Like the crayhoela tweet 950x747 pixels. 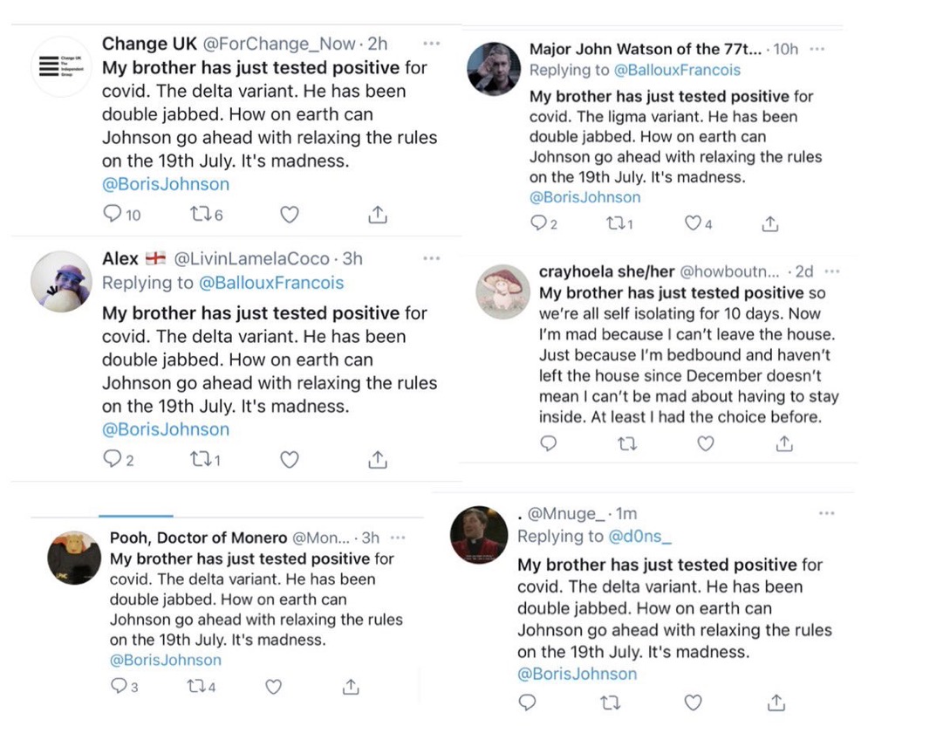pos(706,444)
